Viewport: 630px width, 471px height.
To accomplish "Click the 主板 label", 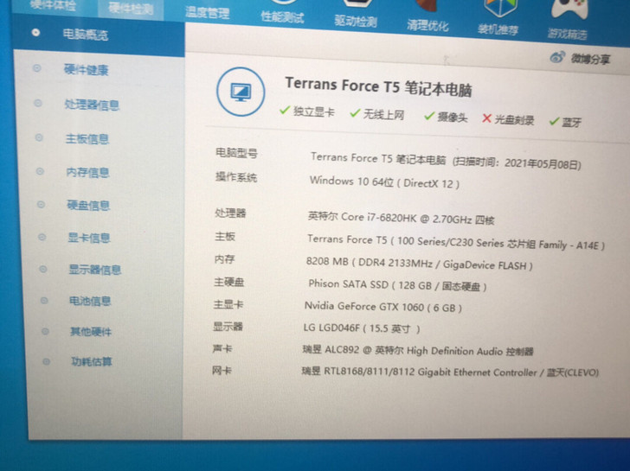I will tap(225, 236).
